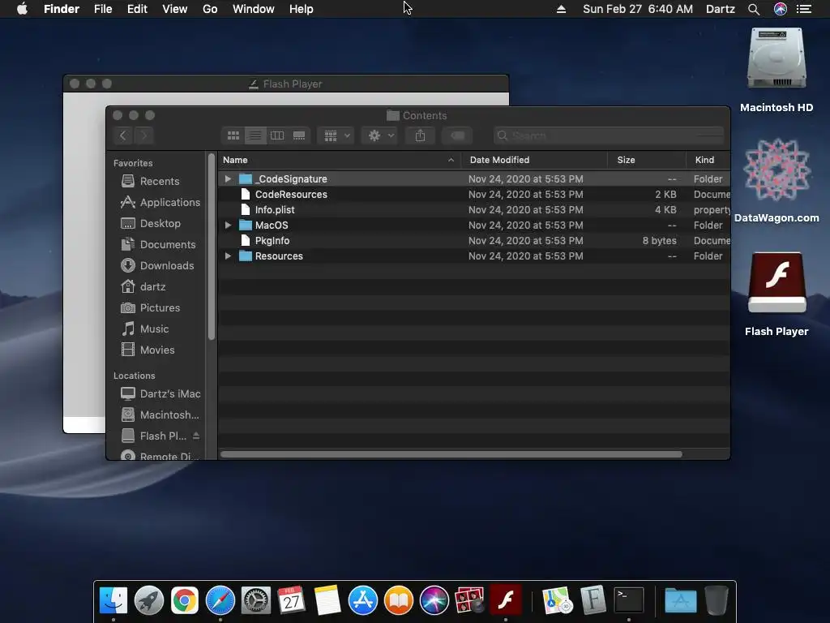This screenshot has width=830, height=623.
Task: Open the Edit menu
Action: tap(137, 9)
